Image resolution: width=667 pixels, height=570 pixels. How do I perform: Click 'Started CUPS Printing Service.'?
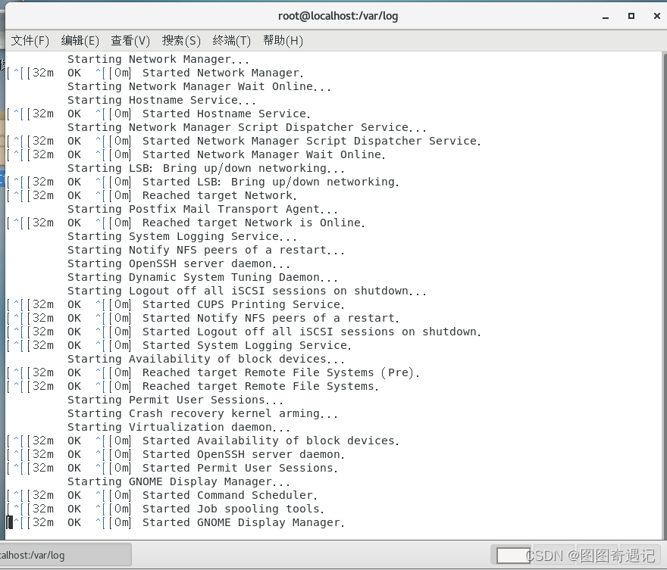tap(243, 304)
